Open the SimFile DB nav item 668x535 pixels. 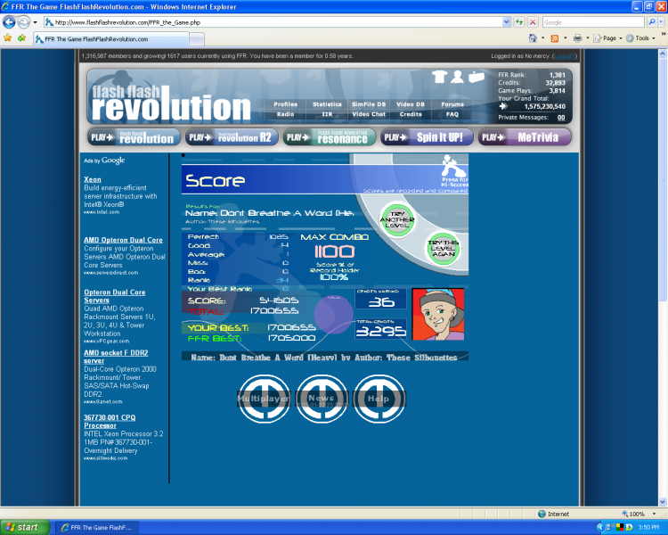369,104
